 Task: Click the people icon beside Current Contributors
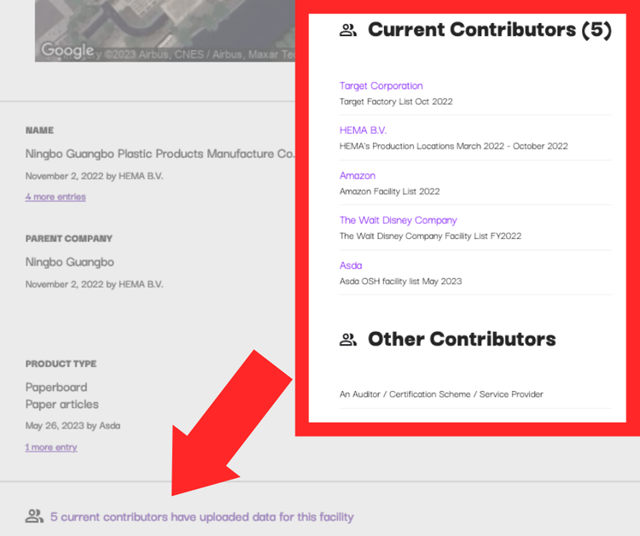(x=348, y=30)
